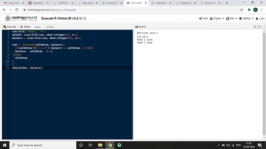Viewport: 266px width, 149px height.
Task: Bookmark this page with the star icon
Action: pyautogui.click(x=241, y=10)
